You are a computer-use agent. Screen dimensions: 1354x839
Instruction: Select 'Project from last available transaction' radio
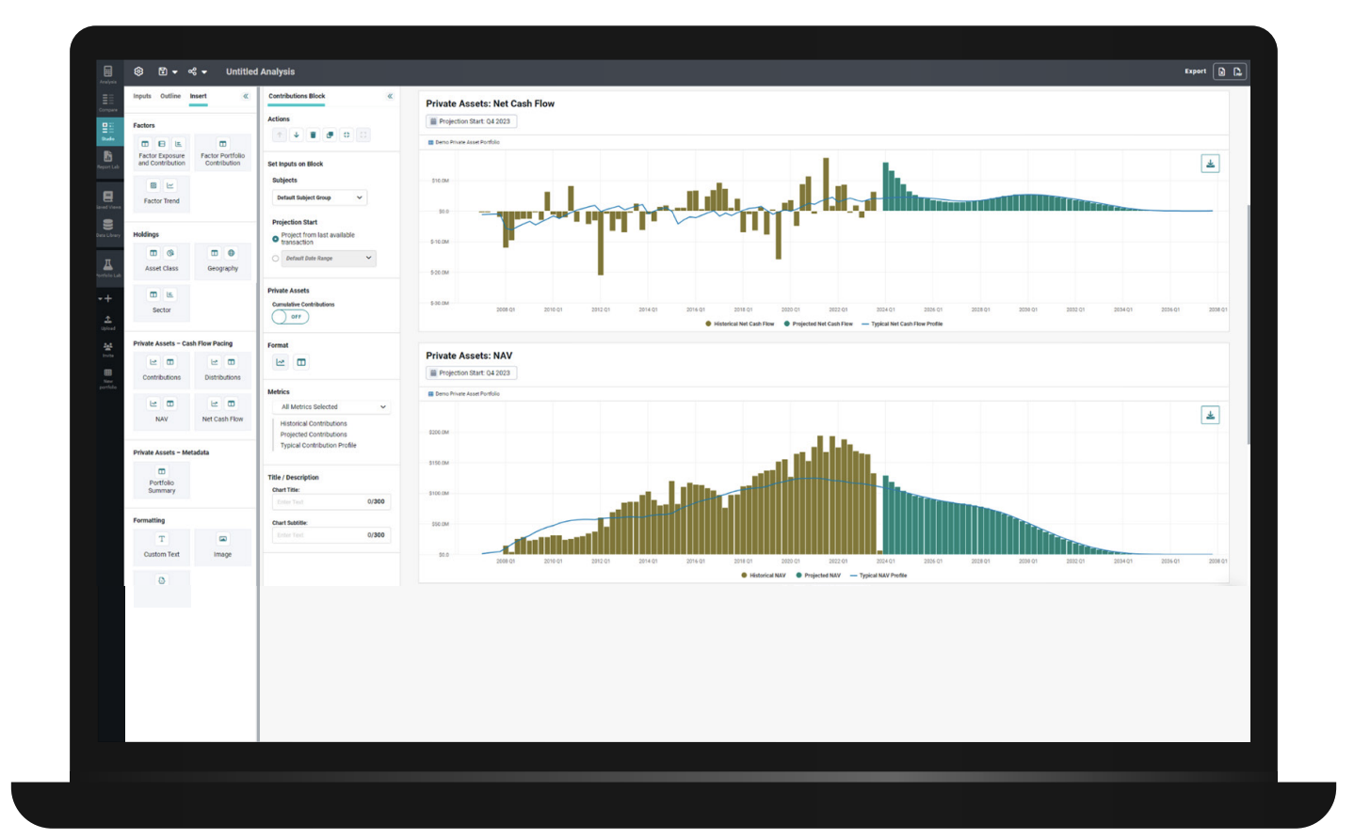pyautogui.click(x=276, y=239)
